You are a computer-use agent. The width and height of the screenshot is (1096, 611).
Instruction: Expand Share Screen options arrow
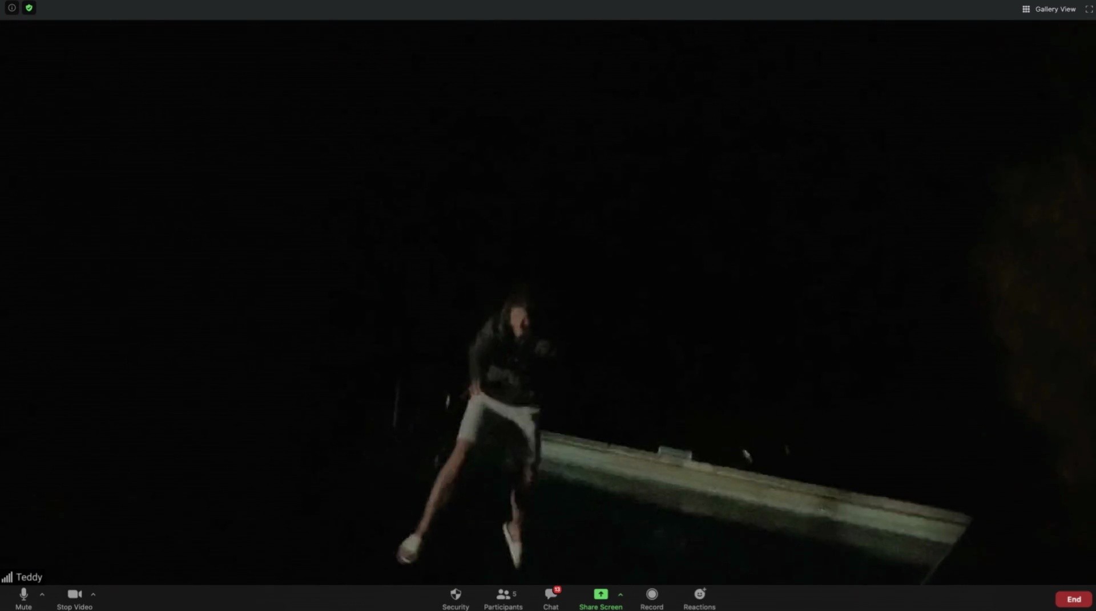(x=620, y=594)
